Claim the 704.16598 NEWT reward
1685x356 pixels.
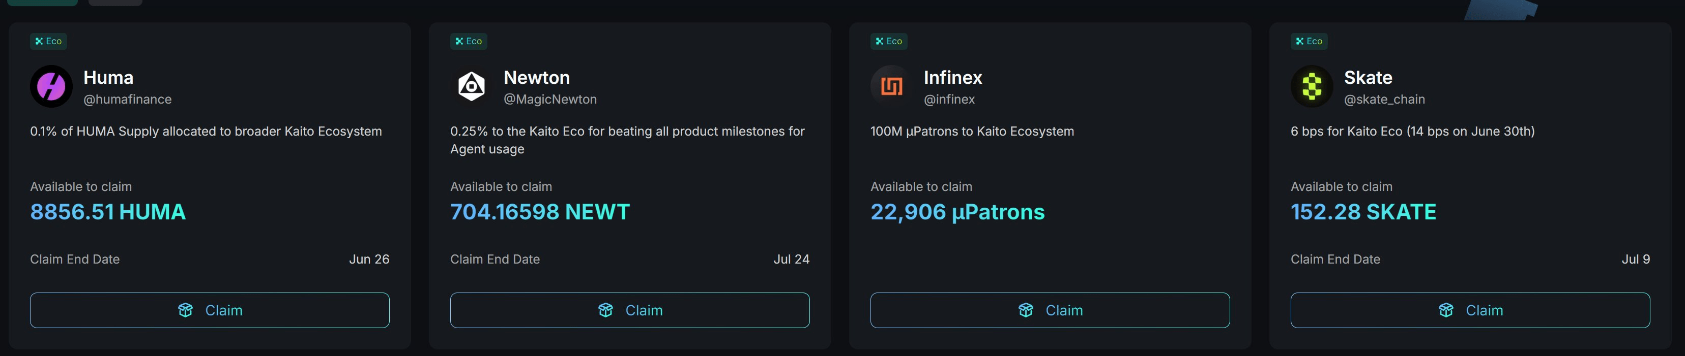click(x=629, y=310)
